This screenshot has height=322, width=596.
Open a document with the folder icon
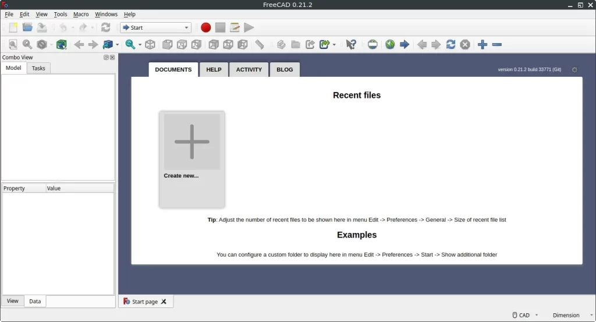coord(27,27)
